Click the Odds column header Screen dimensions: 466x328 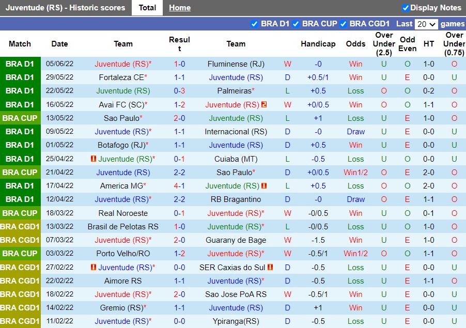(355, 44)
